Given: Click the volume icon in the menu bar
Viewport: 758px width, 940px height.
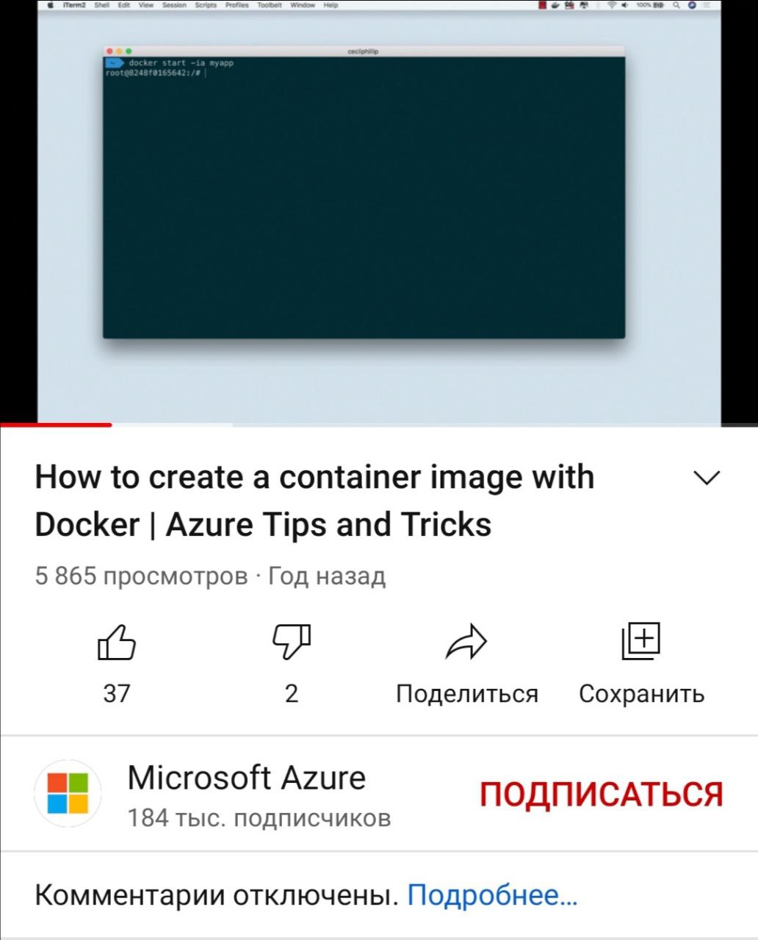Looking at the screenshot, I should [x=624, y=5].
